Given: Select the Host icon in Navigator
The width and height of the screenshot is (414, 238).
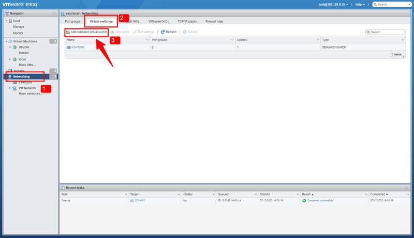Looking at the screenshot, I should [10, 21].
